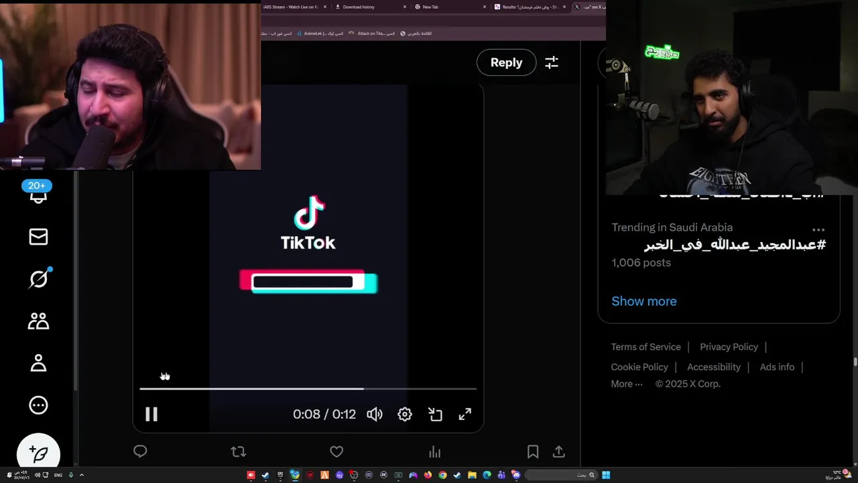
Task: Open system volume control in tray
Action: [x=38, y=475]
